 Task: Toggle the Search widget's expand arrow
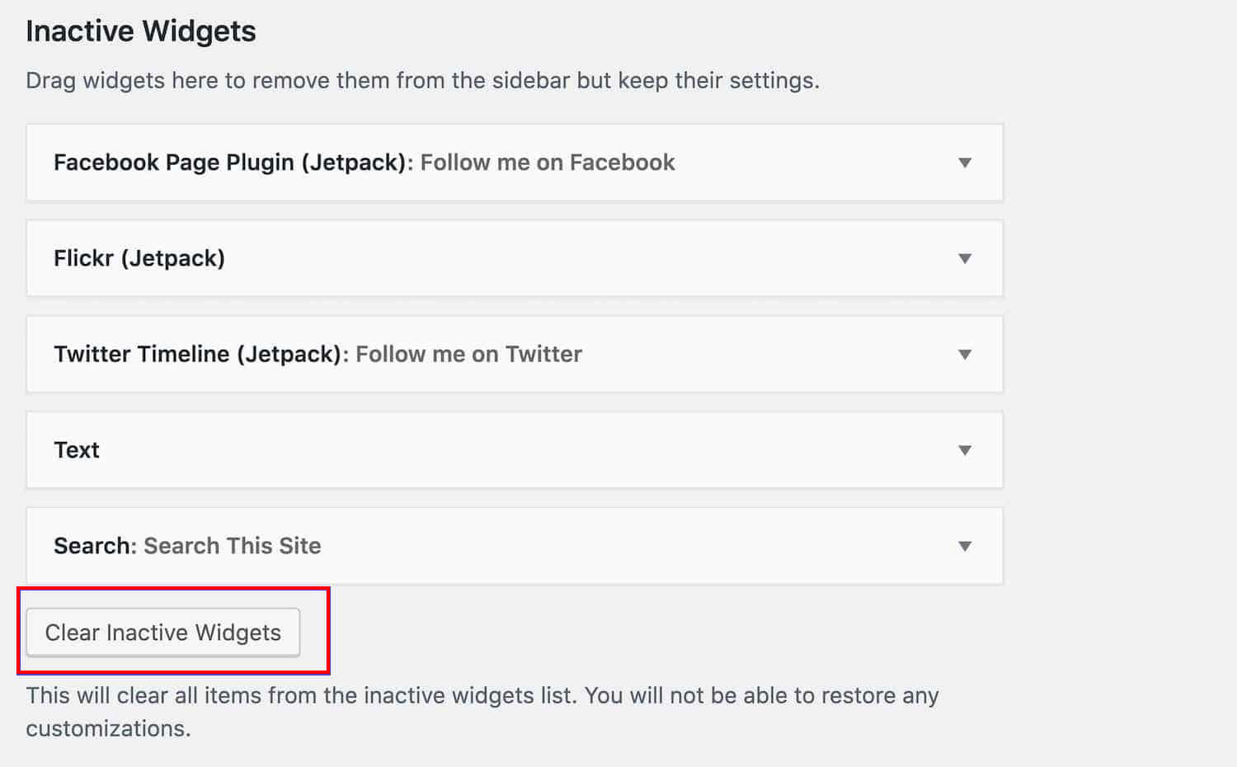[x=964, y=546]
